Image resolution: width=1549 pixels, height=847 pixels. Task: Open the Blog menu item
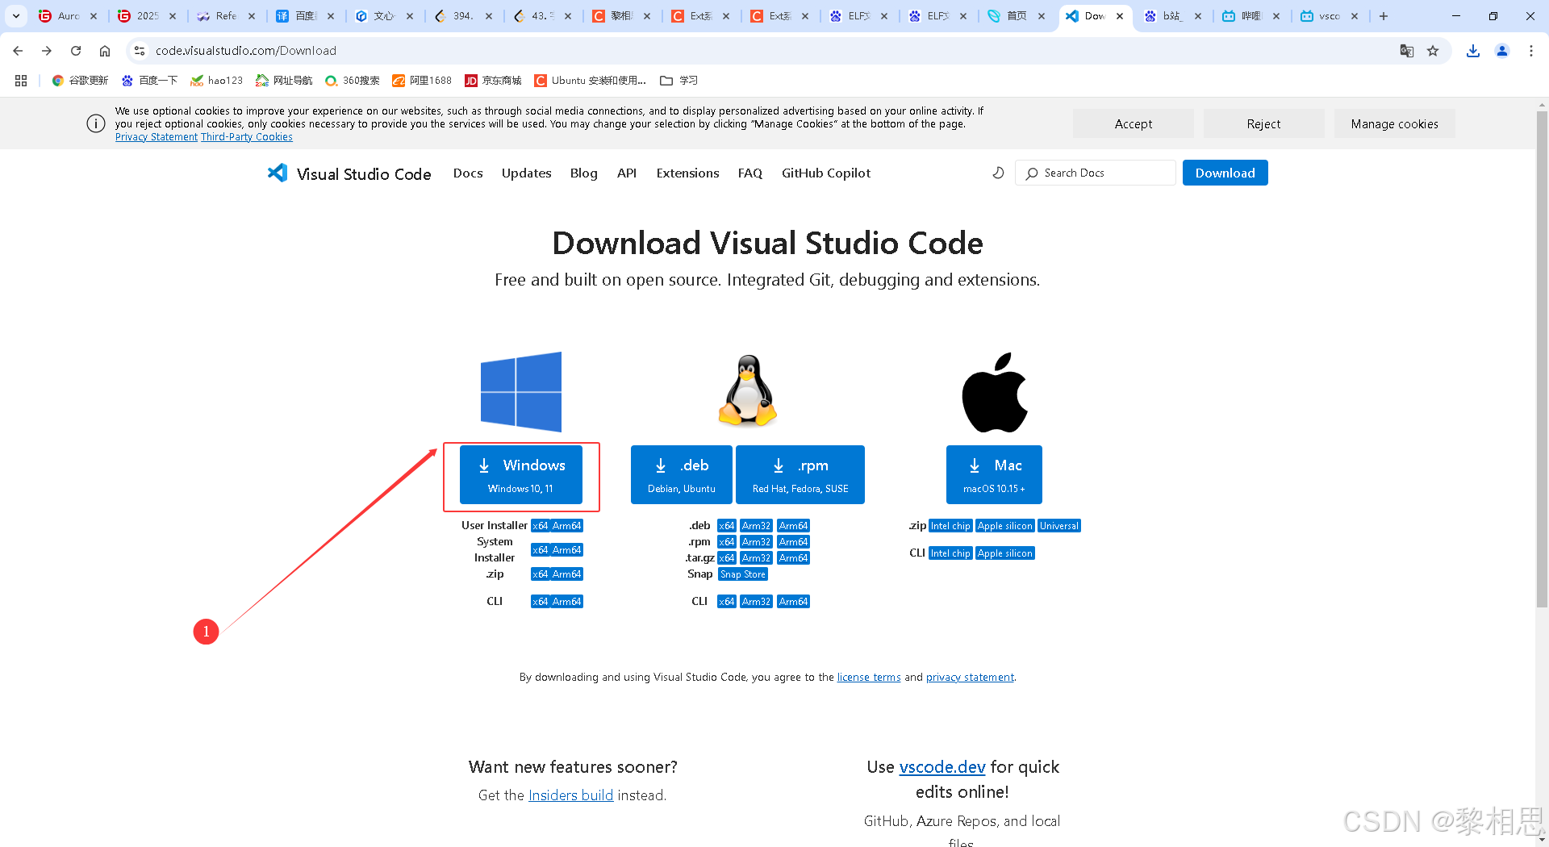[584, 173]
